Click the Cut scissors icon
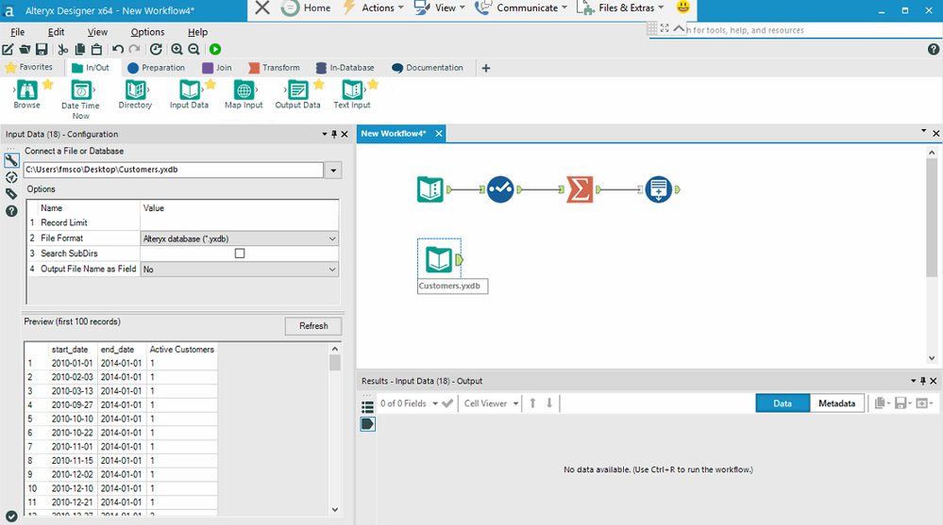The width and height of the screenshot is (943, 525). (63, 49)
